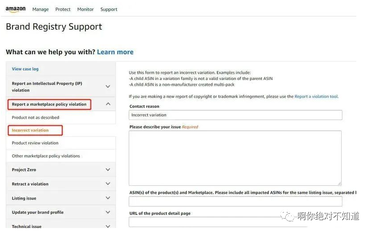The width and height of the screenshot is (371, 232).
Task: Open the Manage menu
Action: click(41, 9)
